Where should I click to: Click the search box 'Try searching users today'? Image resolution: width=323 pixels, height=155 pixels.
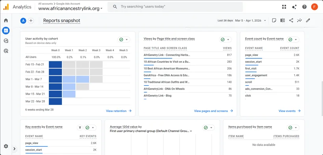[x=175, y=7]
